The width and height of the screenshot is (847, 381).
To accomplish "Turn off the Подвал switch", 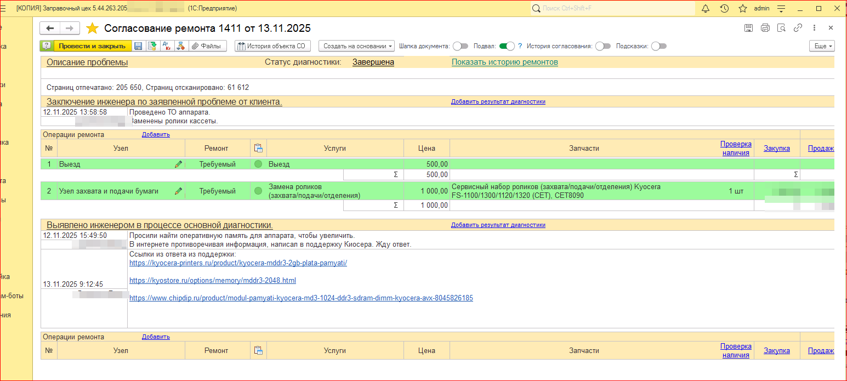I will [x=507, y=46].
